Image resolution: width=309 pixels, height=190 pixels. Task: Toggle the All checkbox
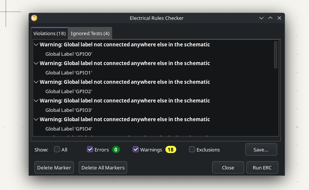(x=57, y=150)
